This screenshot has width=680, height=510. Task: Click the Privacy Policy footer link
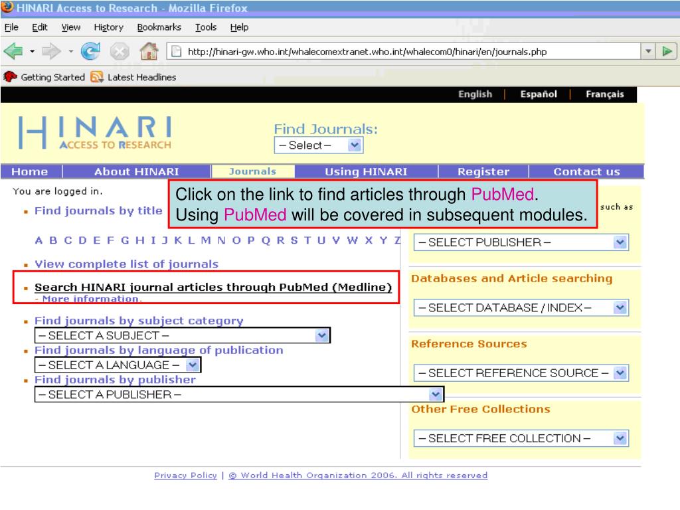tap(186, 475)
